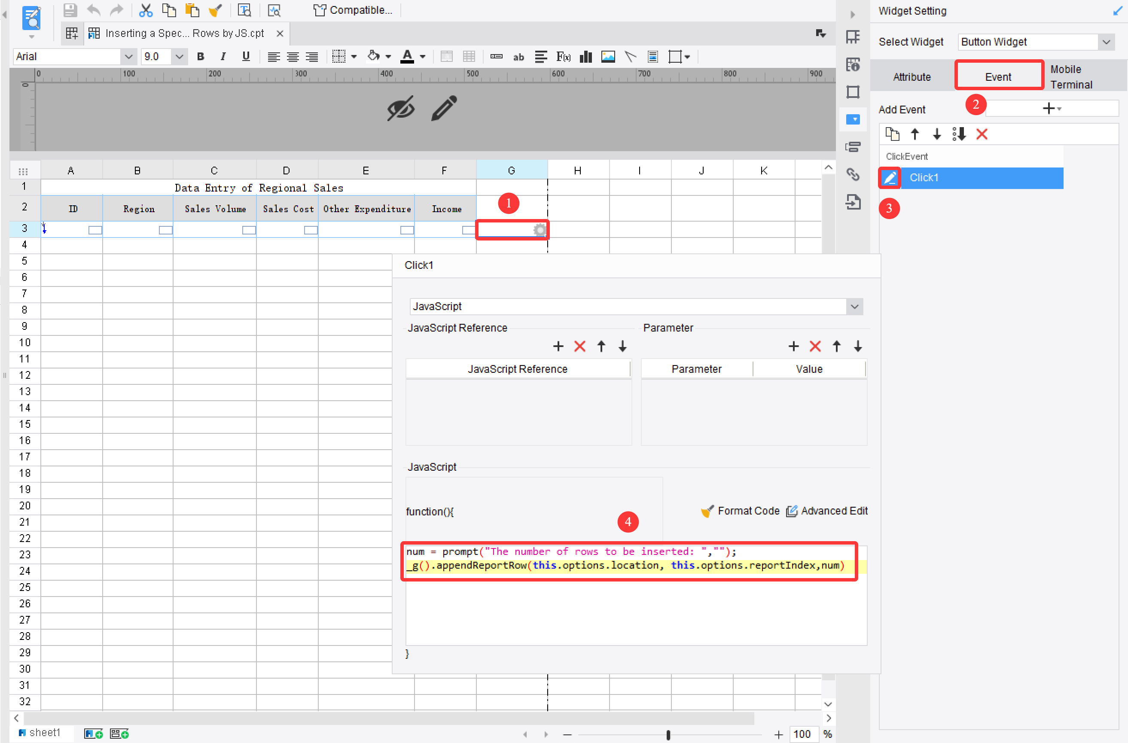Switch to the Attribute tab
This screenshot has height=743, width=1128.
[x=912, y=77]
